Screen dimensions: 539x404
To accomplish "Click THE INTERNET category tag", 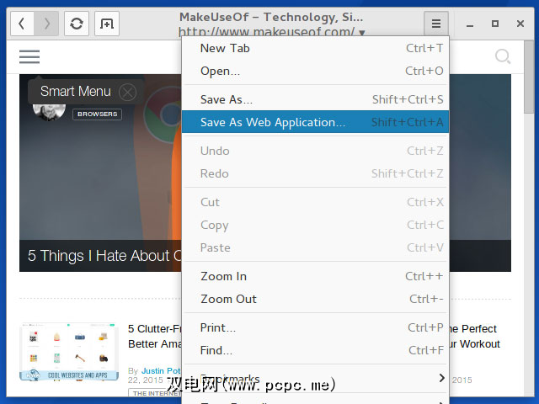I will tap(155, 393).
